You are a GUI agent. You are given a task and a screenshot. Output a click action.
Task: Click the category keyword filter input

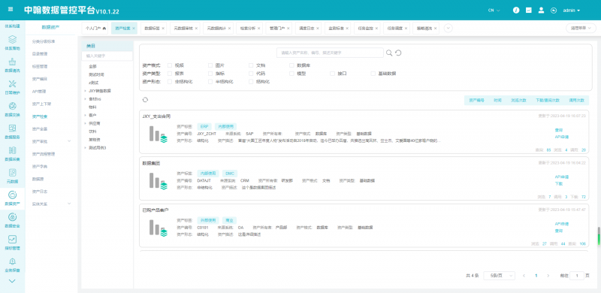(107, 56)
